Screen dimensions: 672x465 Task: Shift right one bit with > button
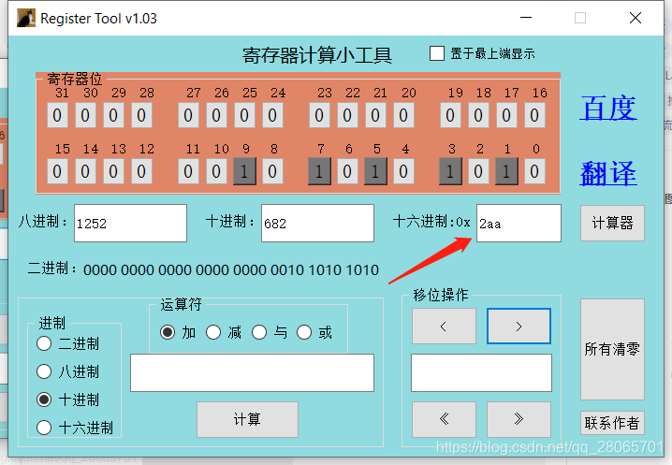(519, 327)
